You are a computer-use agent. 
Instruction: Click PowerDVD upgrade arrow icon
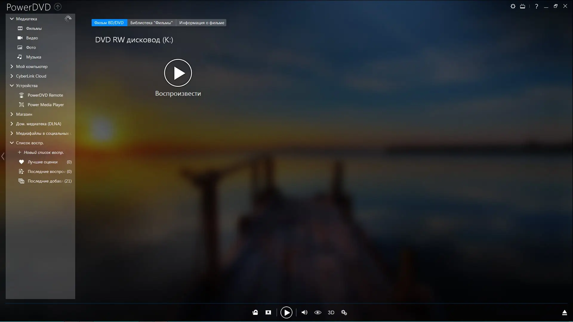(x=58, y=7)
